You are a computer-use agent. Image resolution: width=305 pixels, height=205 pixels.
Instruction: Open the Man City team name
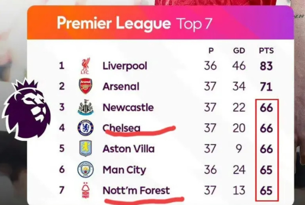click(x=124, y=170)
